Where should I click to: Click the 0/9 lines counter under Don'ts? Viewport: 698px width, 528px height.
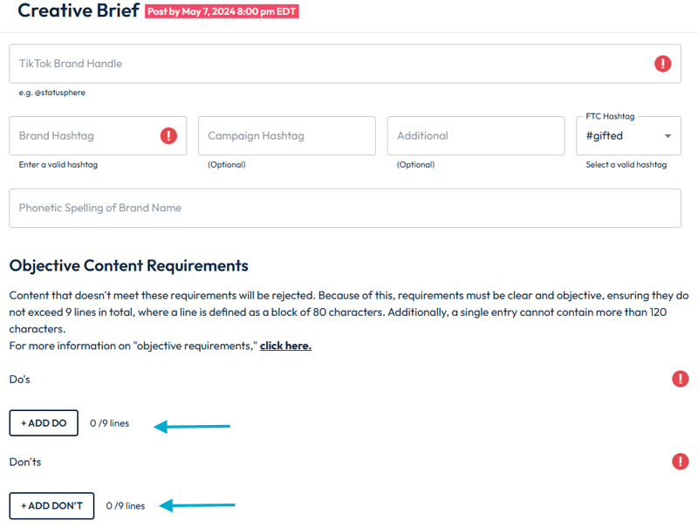tap(125, 505)
